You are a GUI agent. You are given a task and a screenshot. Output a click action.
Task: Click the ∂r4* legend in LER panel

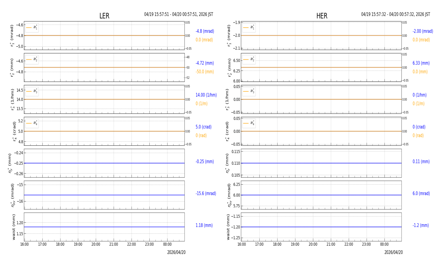32,123
